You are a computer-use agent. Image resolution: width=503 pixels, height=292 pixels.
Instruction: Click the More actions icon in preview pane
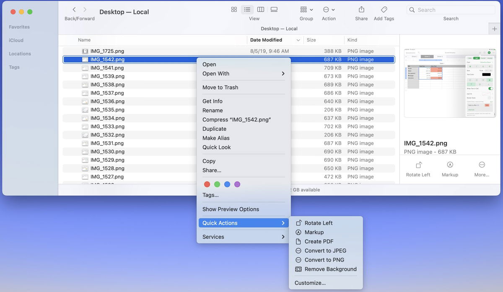(x=481, y=168)
